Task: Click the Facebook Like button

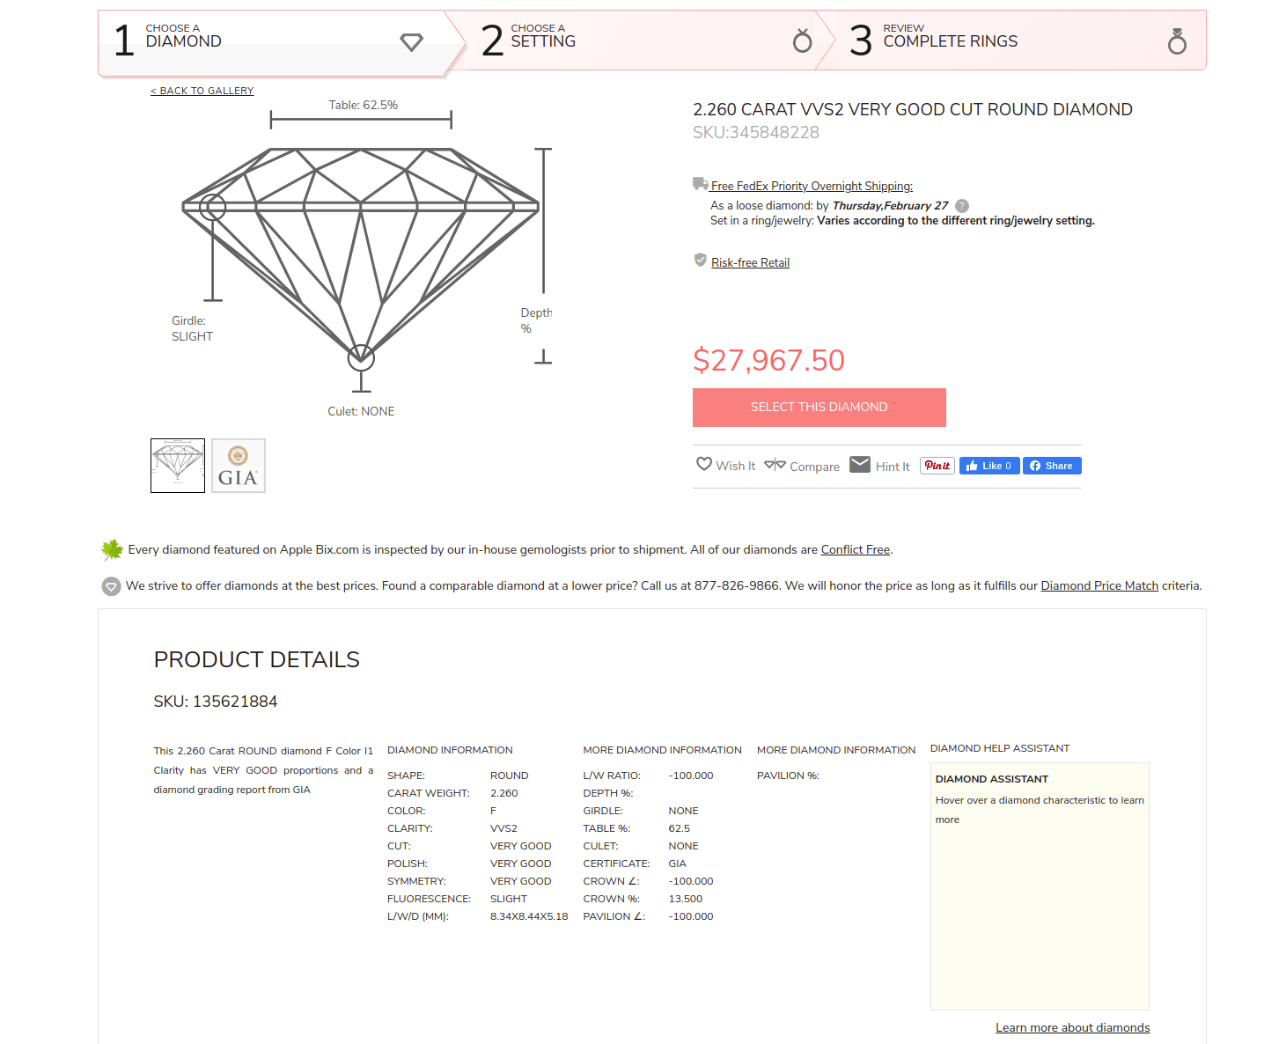Action: click(x=989, y=466)
